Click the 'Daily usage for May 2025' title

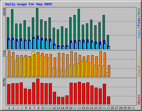(x=29, y=4)
